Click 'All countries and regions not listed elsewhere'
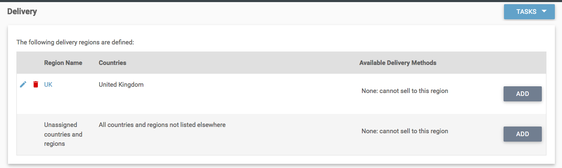 (x=162, y=125)
